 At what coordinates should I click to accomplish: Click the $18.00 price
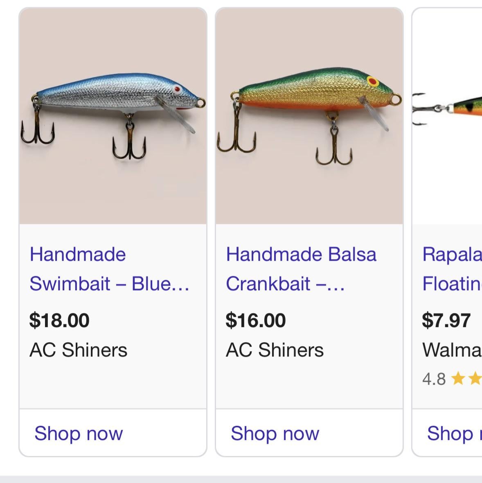(59, 320)
